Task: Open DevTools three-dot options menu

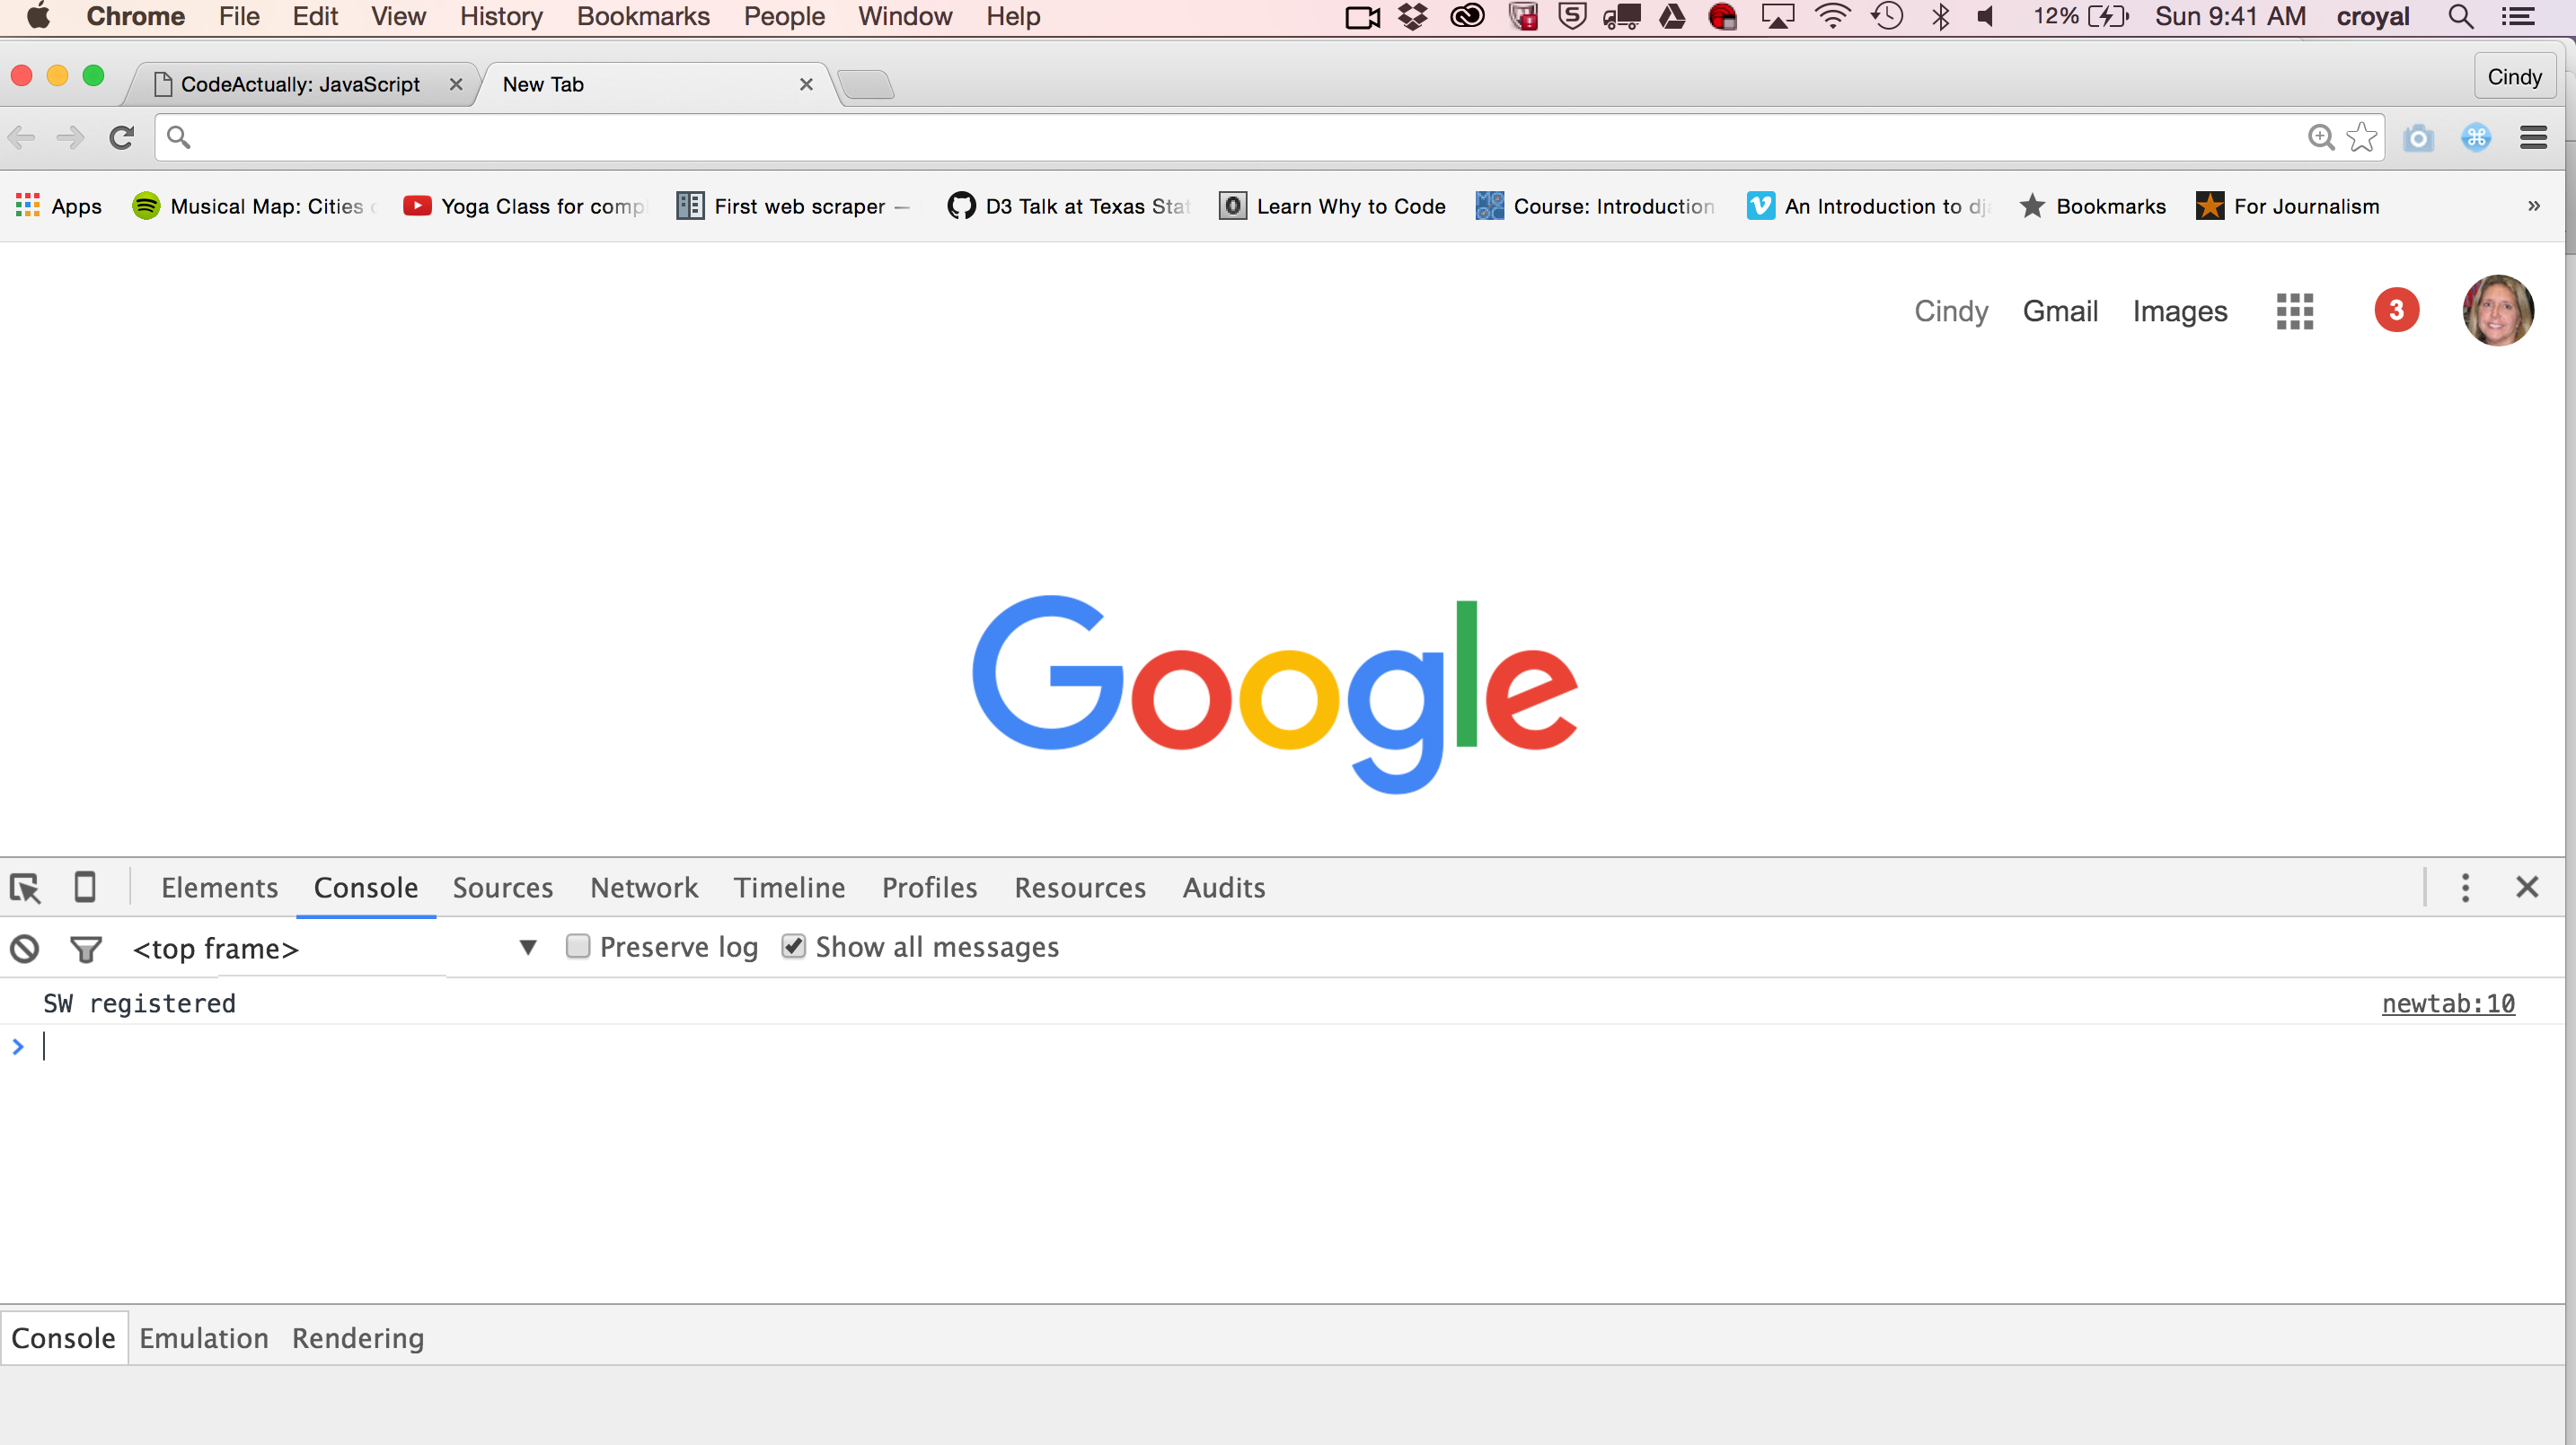Action: tap(2465, 888)
